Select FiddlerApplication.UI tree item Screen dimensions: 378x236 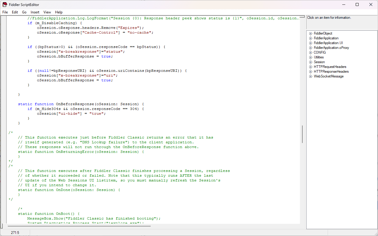(x=328, y=43)
